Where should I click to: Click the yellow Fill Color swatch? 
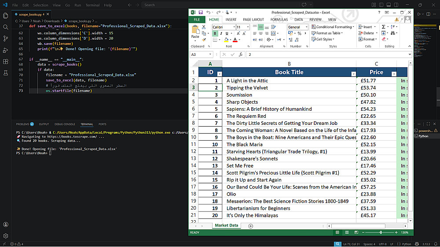pyautogui.click(x=225, y=40)
